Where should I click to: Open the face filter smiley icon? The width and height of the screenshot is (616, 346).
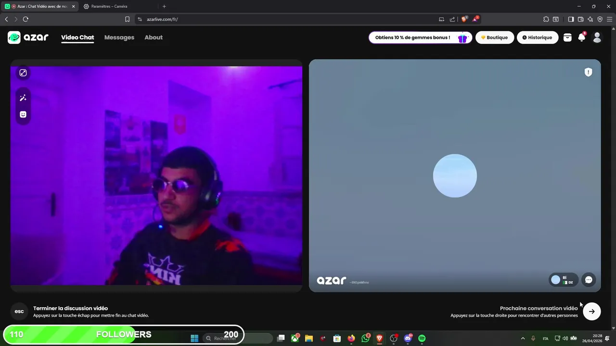23,114
